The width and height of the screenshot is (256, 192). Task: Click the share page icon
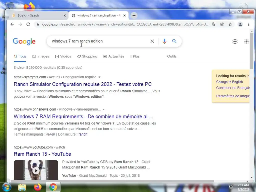[222, 24]
